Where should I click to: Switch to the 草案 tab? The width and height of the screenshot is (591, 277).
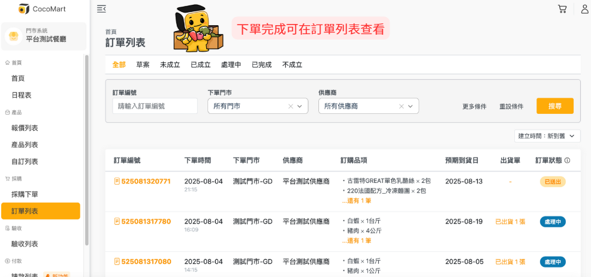click(x=143, y=65)
